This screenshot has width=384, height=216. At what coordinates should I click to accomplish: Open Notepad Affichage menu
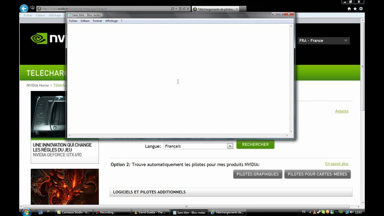point(111,21)
